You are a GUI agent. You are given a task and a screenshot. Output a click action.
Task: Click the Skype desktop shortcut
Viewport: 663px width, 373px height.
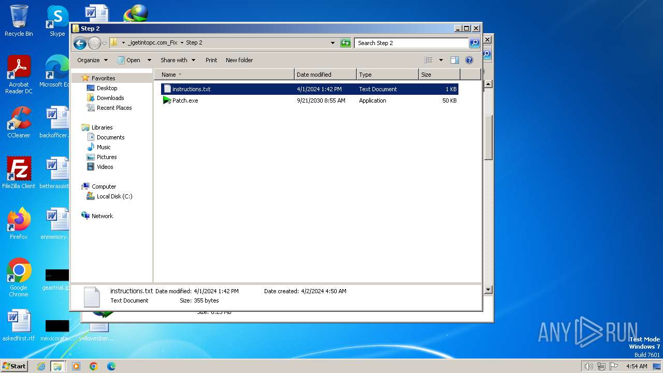coord(57,21)
